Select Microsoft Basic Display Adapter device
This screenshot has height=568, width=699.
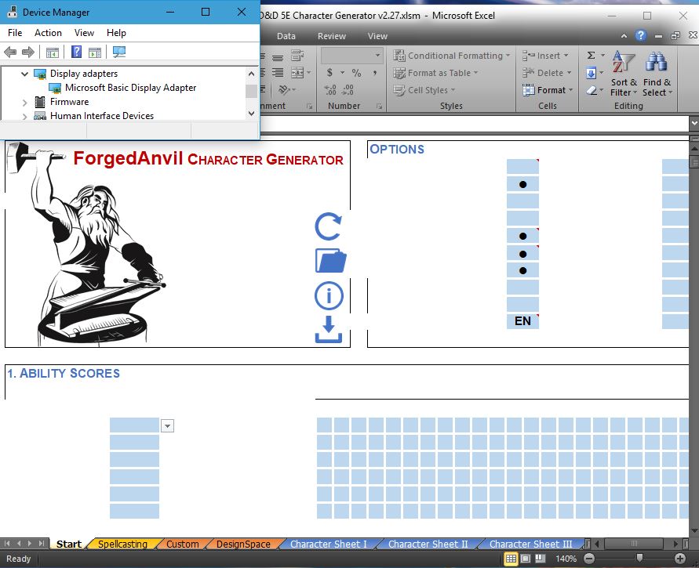[130, 88]
